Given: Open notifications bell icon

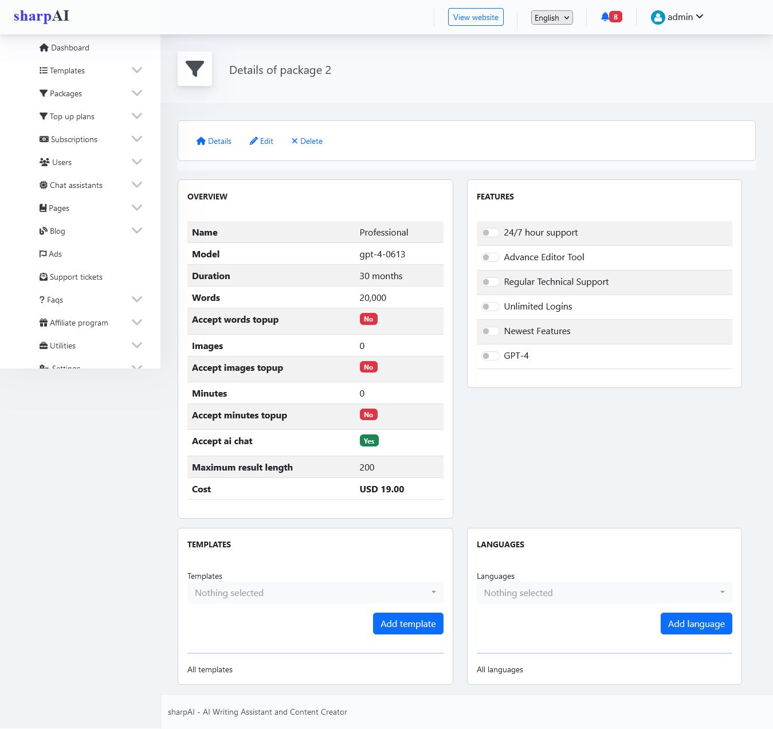Looking at the screenshot, I should tap(605, 17).
